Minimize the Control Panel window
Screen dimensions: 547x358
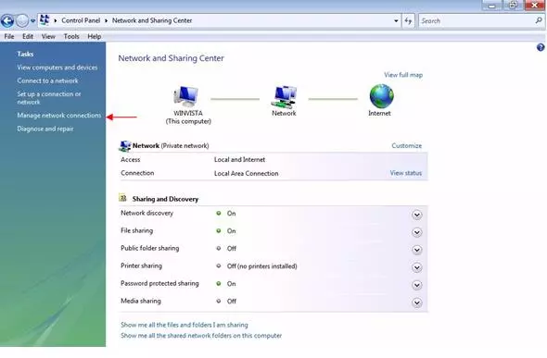tap(492, 6)
